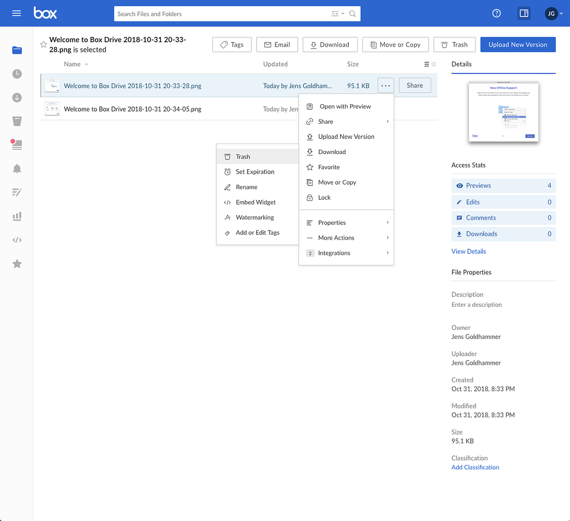Viewport: 570px width, 521px height.
Task: Open the Developer Console code icon
Action: point(17,240)
